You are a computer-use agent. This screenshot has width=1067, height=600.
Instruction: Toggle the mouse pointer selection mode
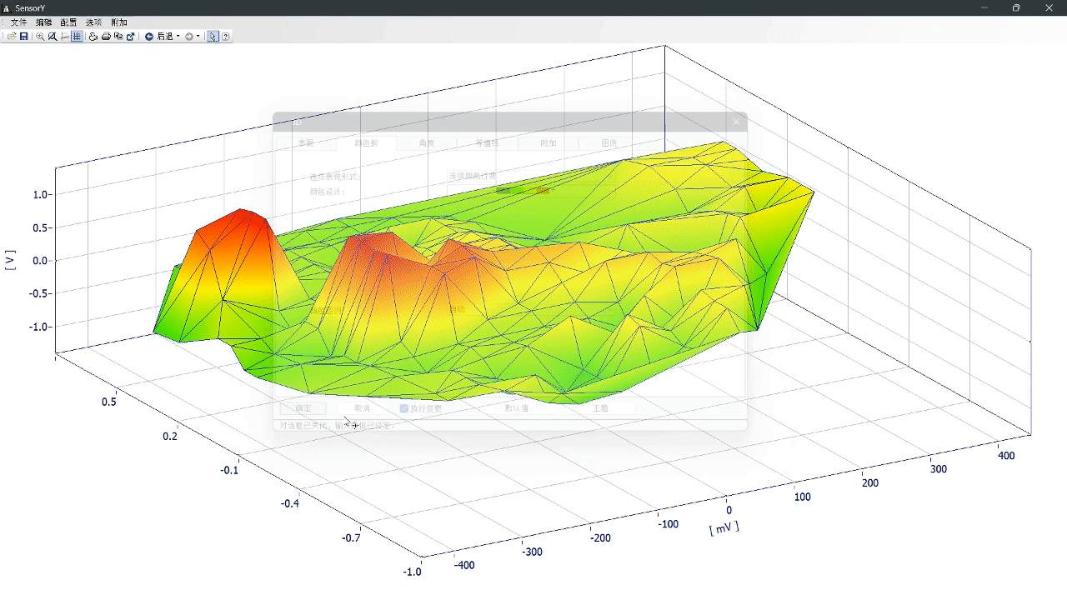(x=213, y=37)
